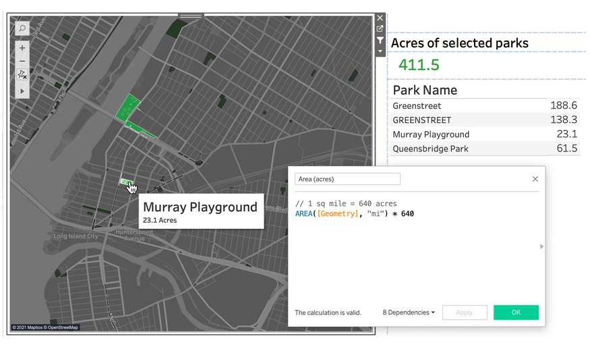The height and width of the screenshot is (344, 590).
Task: Click the map search magnifier icon
Action: click(22, 29)
